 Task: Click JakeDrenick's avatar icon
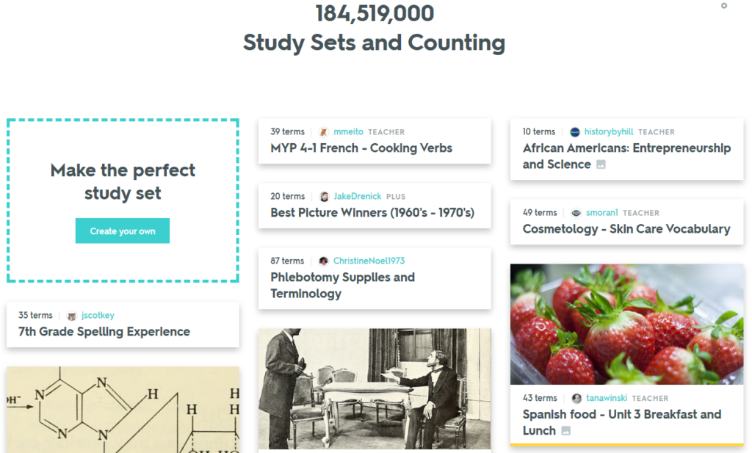[324, 196]
